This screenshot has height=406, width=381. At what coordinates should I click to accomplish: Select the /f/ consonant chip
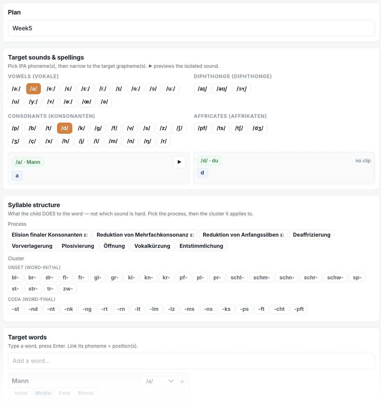pyautogui.click(x=114, y=128)
